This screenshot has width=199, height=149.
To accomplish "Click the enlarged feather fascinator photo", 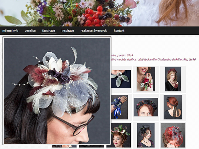I will [57, 91].
